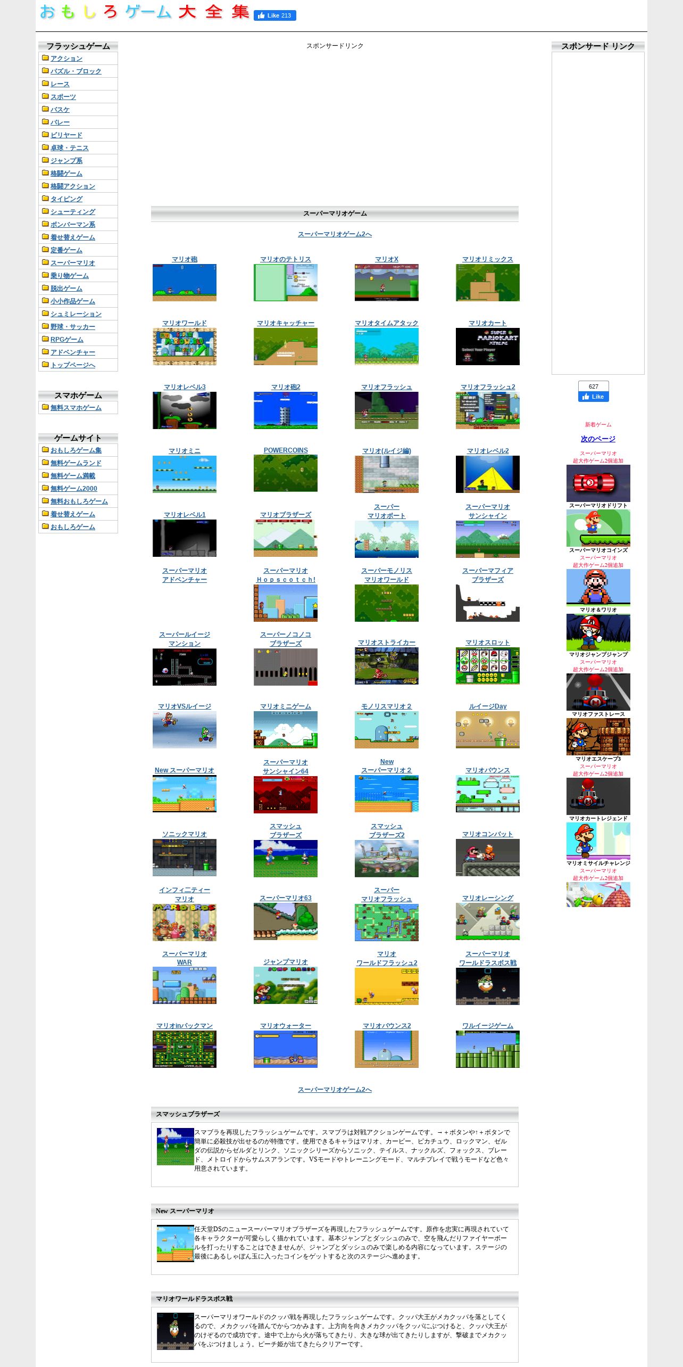The height and width of the screenshot is (1367, 683).
Task: Open the マリオ＆ワリオ sidebar thumbnail
Action: tap(598, 588)
